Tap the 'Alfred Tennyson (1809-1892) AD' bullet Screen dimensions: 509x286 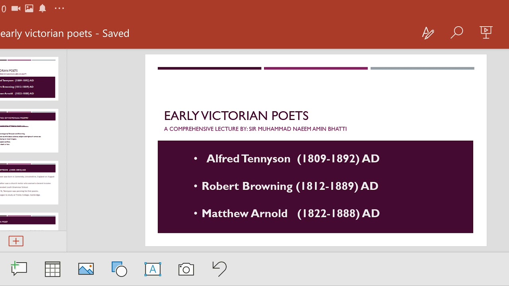pyautogui.click(x=286, y=158)
